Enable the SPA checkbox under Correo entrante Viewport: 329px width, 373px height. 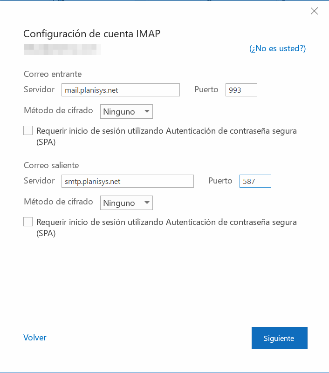click(28, 130)
